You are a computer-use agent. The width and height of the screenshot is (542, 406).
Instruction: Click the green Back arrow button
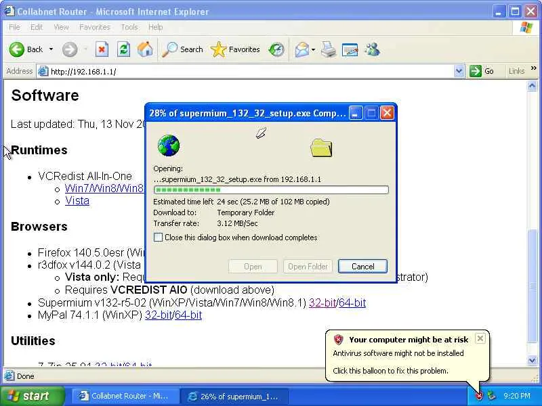point(16,49)
